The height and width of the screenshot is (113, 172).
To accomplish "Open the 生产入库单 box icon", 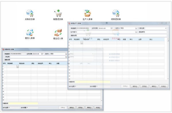I will [x=88, y=13].
